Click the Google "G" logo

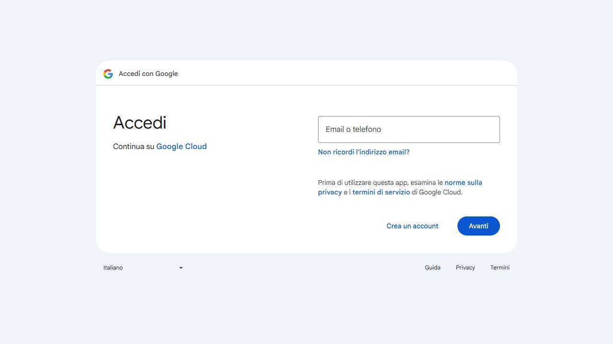(x=108, y=74)
